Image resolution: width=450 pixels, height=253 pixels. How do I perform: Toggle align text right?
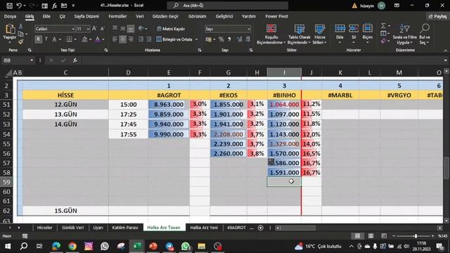click(131, 39)
